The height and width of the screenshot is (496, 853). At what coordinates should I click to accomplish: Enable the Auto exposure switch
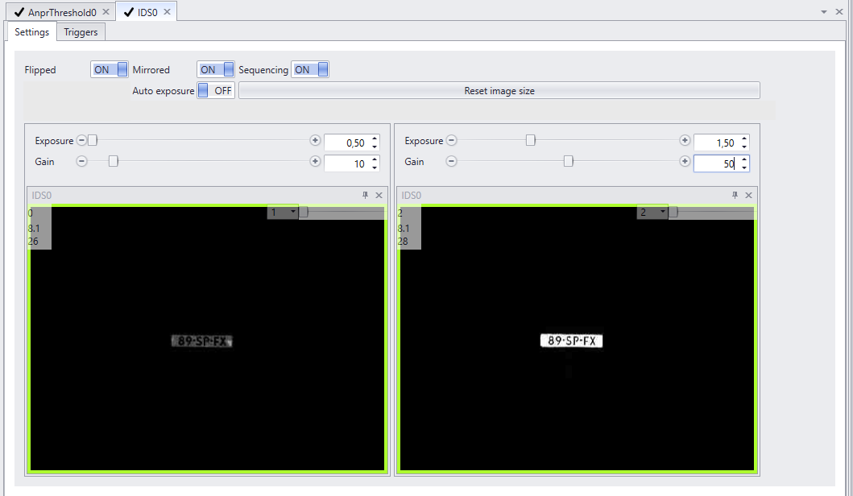pos(215,90)
